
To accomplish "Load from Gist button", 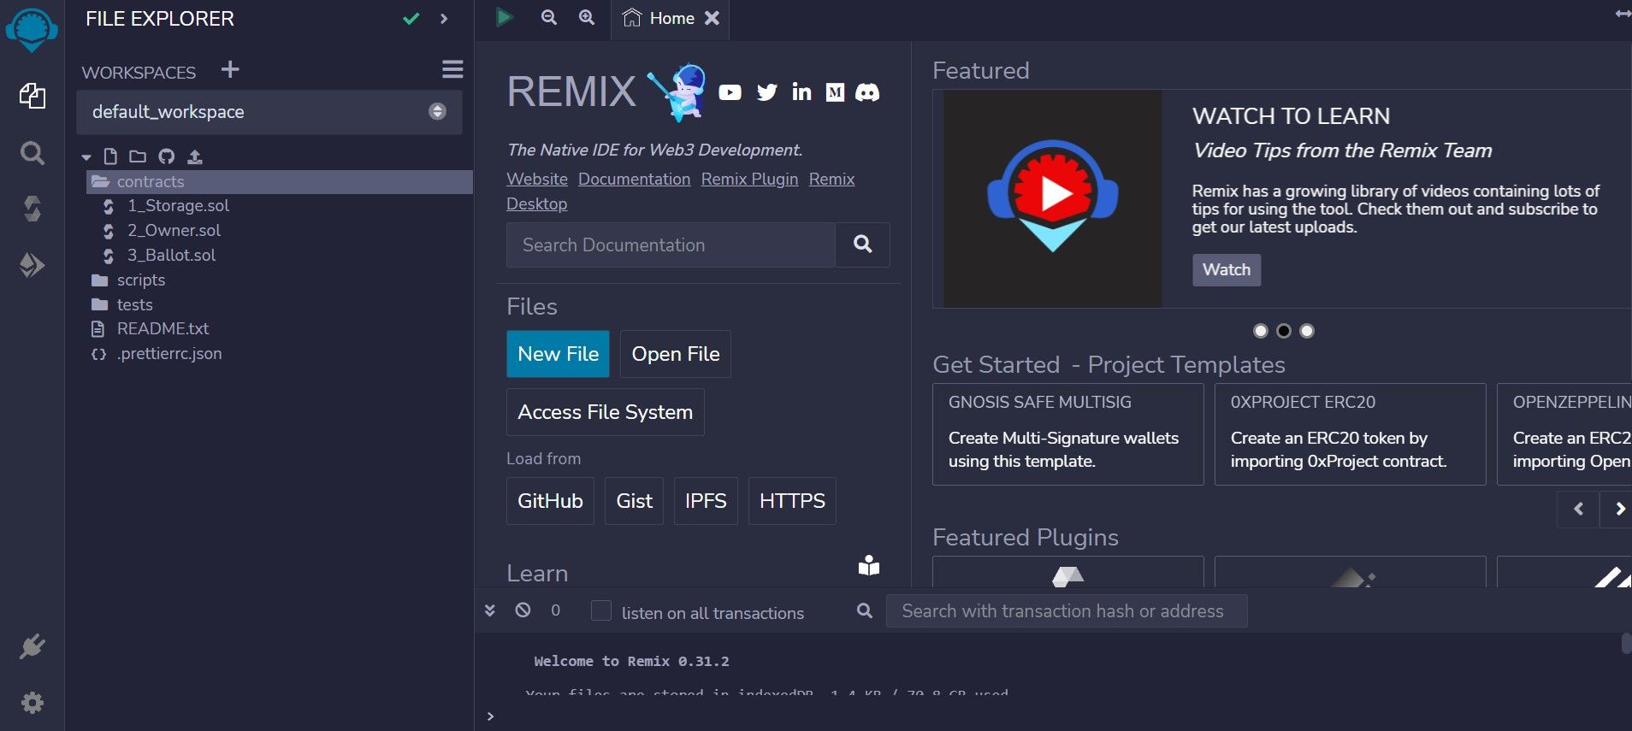I will point(635,501).
